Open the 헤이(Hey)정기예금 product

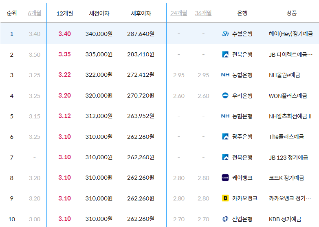[x=291, y=34]
